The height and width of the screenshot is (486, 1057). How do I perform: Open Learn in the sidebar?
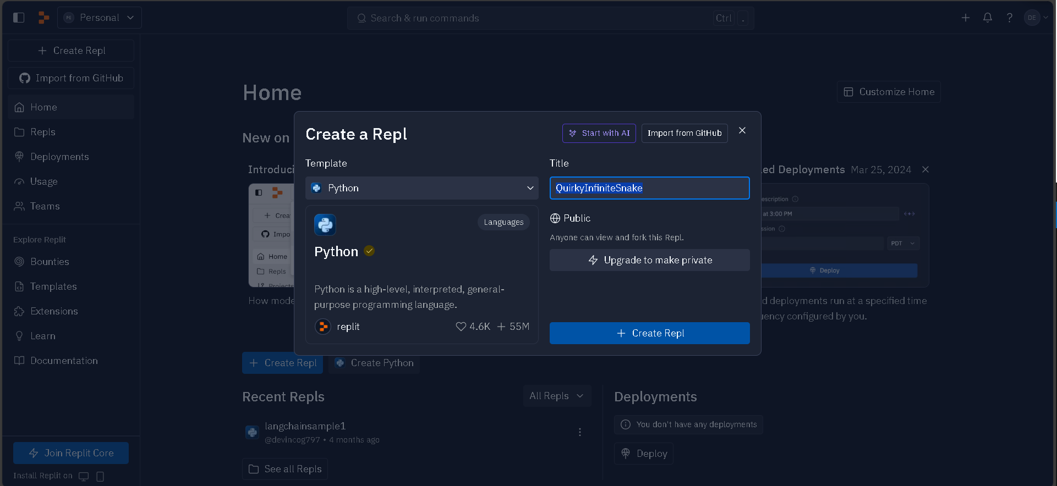coord(71,336)
